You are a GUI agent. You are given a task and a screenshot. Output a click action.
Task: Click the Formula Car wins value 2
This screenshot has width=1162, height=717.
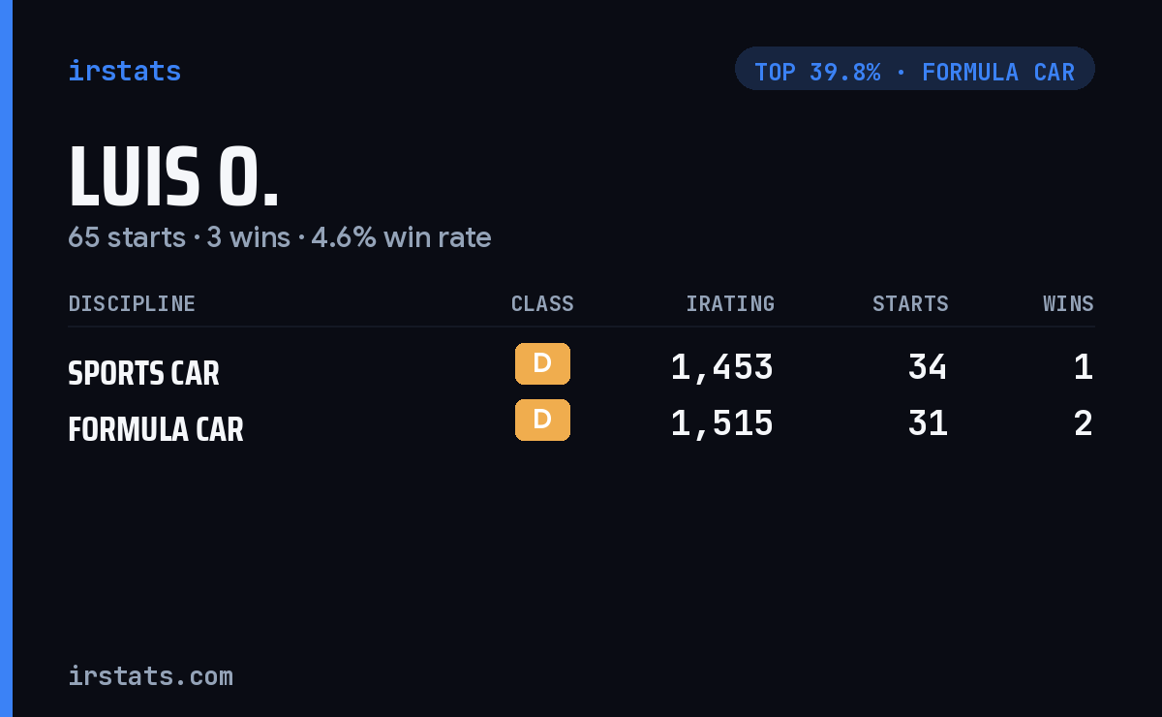point(1084,423)
